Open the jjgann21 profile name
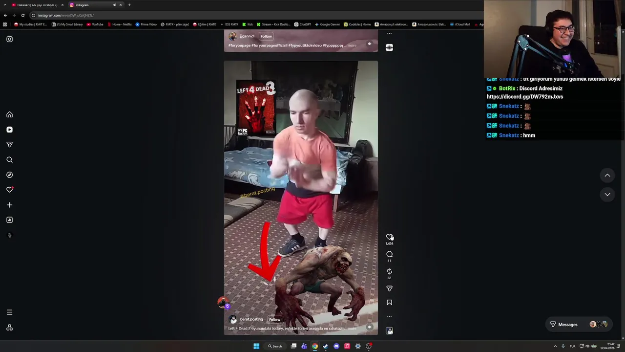Viewport: 625px width, 352px height. (x=247, y=36)
